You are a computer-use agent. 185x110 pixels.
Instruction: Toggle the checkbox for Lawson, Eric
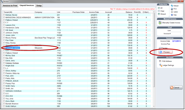[4, 25]
